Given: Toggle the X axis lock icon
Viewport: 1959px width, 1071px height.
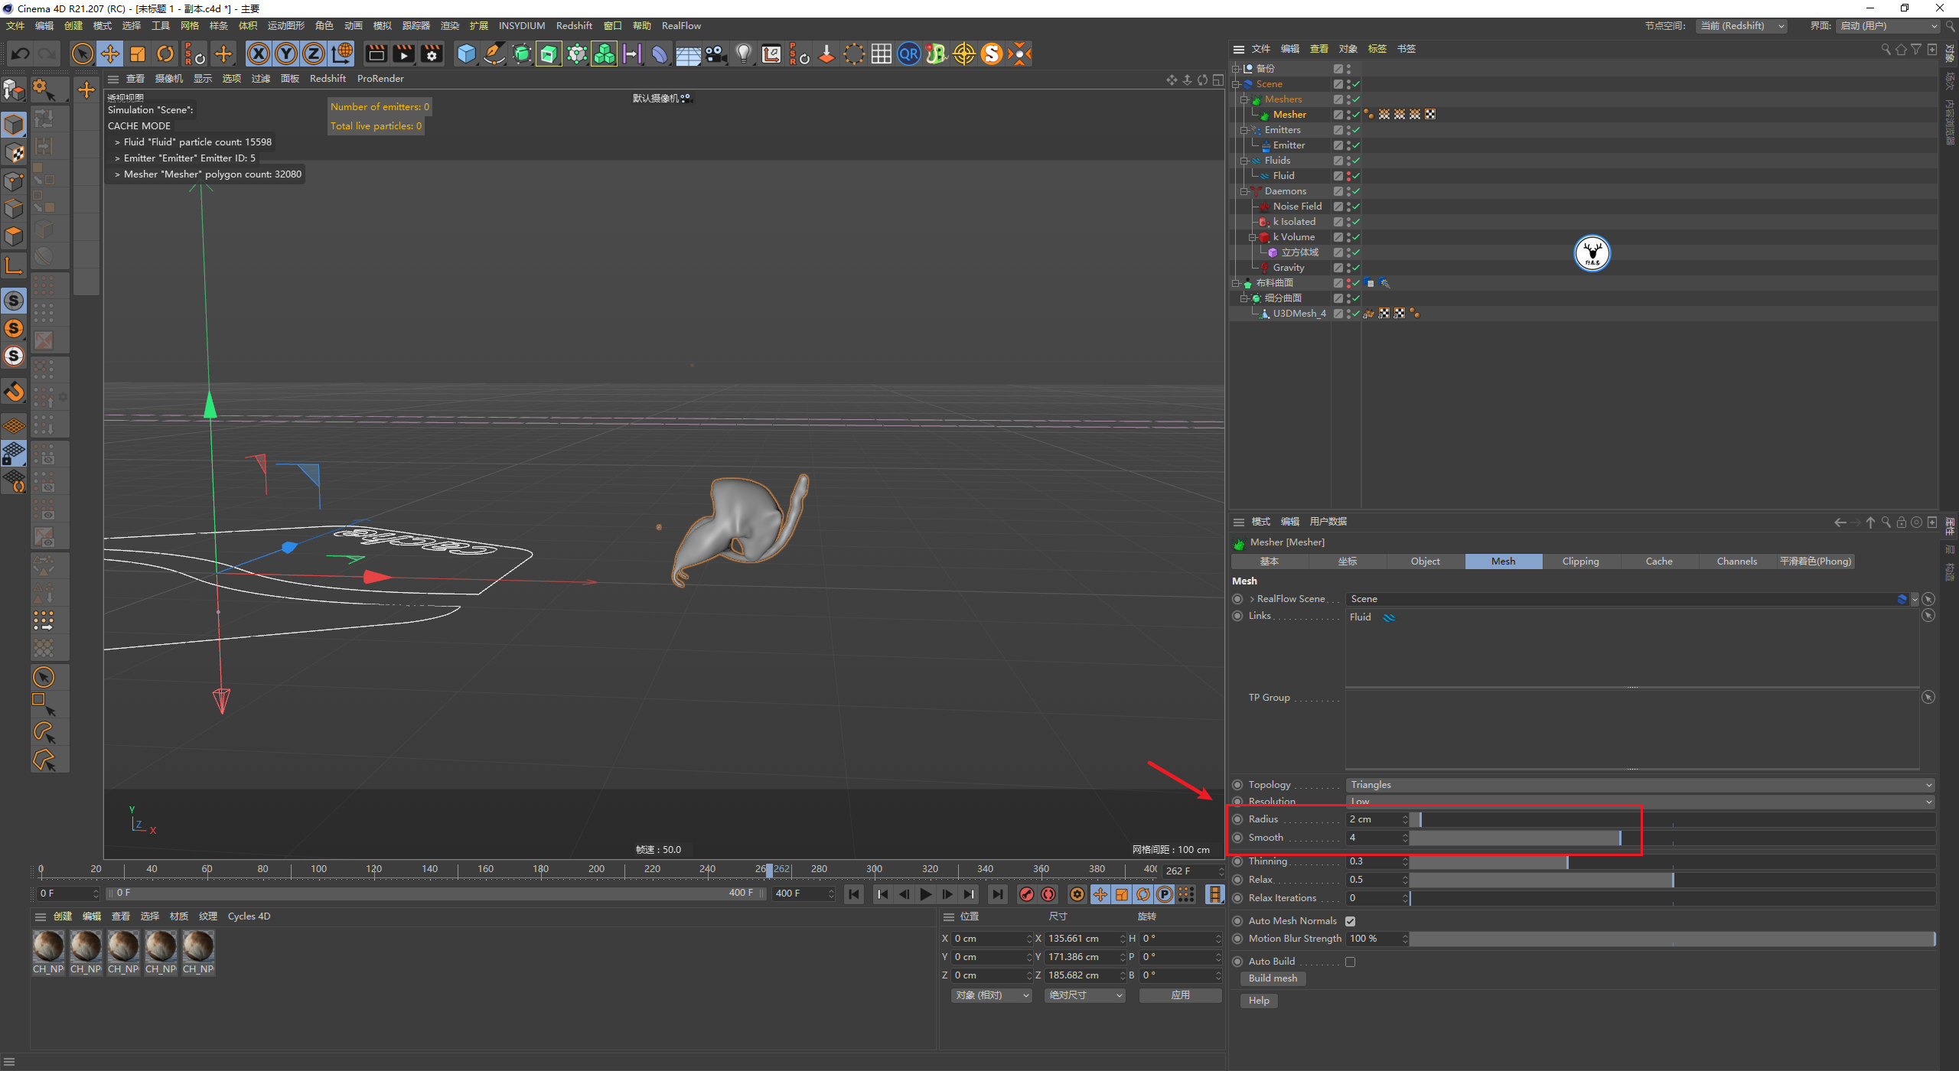Looking at the screenshot, I should coord(259,54).
